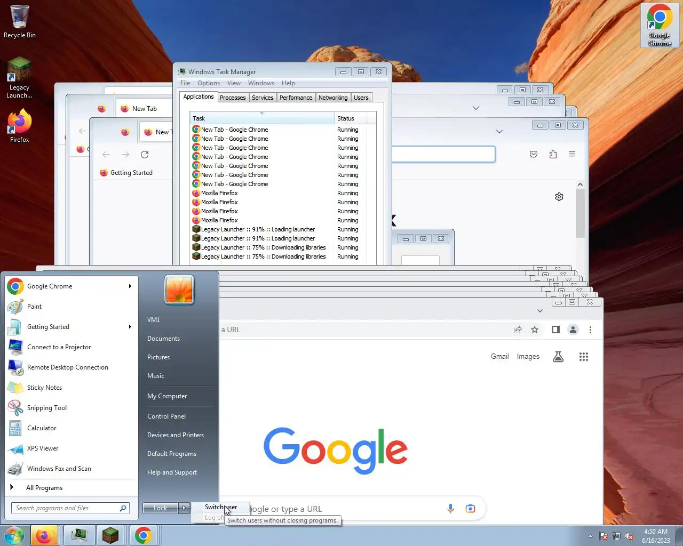This screenshot has width=683, height=546.
Task: Open Calculator from Start menu
Action: tap(72, 428)
